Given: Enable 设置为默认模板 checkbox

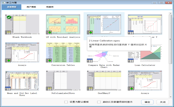Looking at the screenshot, I should pyautogui.click(x=66, y=102).
